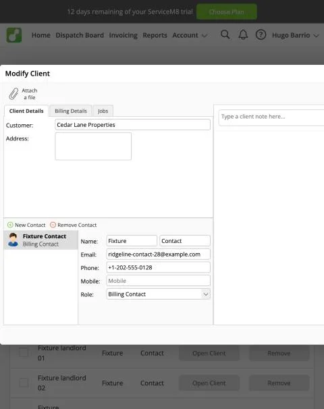324x409 pixels.
Task: Switch to the Billing Details tab
Action: click(71, 111)
